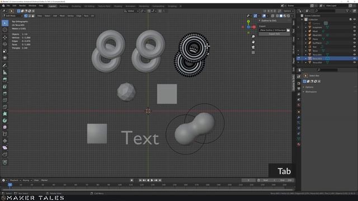Select the Scale tool
Viewport: 358px width, 201px height.
[x=5, y=51]
